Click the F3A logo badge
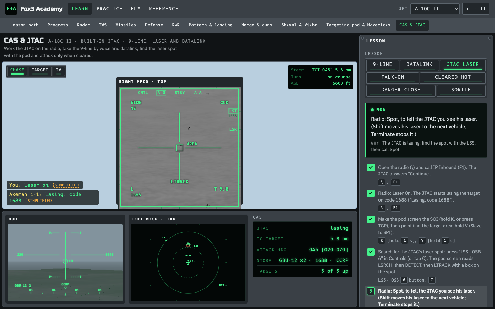Image resolution: width=495 pixels, height=309 pixels. tap(11, 9)
